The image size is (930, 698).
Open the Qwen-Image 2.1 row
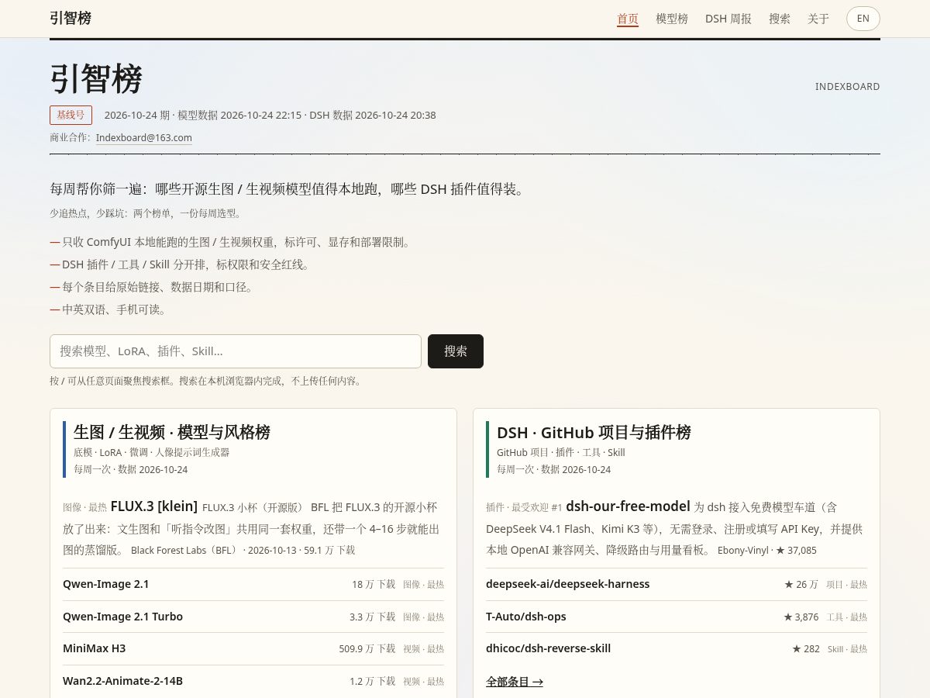click(x=253, y=584)
